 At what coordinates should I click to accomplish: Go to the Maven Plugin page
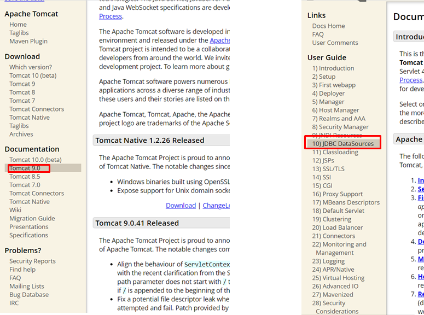tap(28, 41)
